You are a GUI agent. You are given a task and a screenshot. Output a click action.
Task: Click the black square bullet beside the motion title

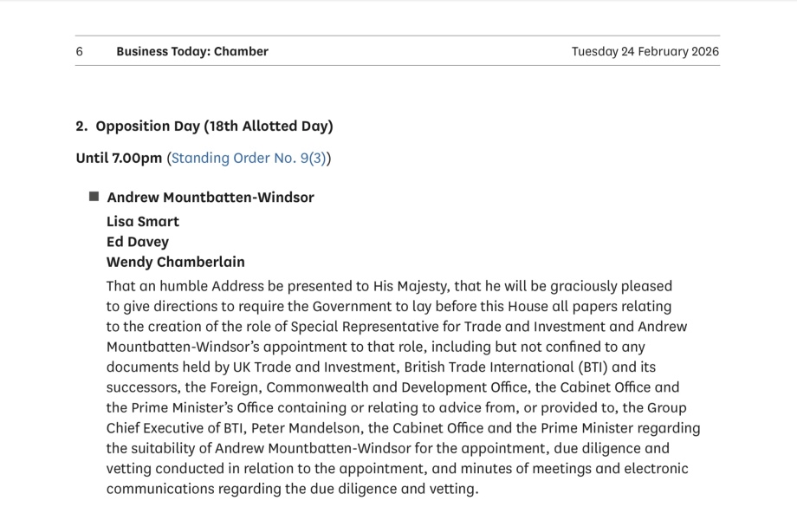(94, 197)
